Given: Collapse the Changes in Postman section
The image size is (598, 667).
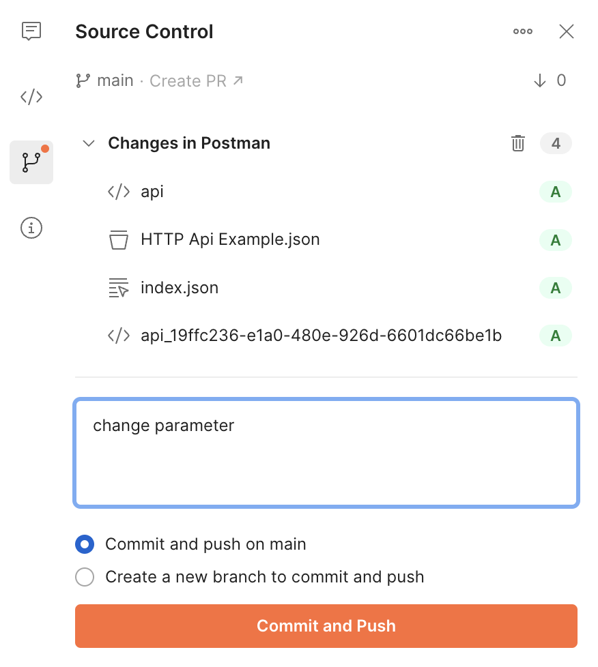Looking at the screenshot, I should [x=89, y=143].
